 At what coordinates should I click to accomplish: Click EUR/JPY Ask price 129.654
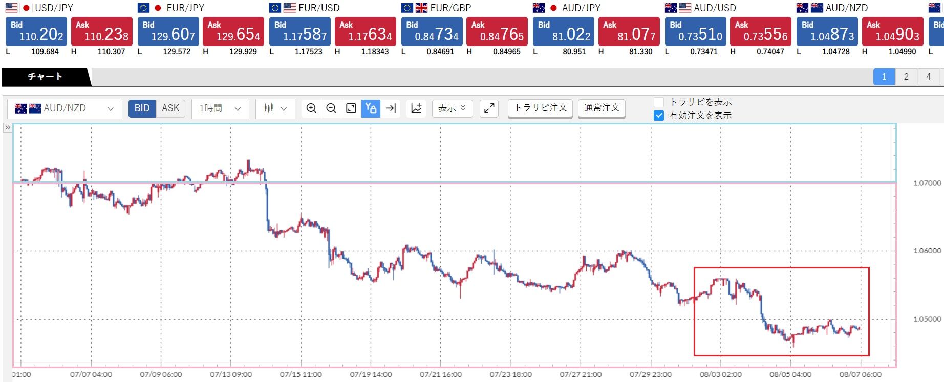tap(233, 31)
